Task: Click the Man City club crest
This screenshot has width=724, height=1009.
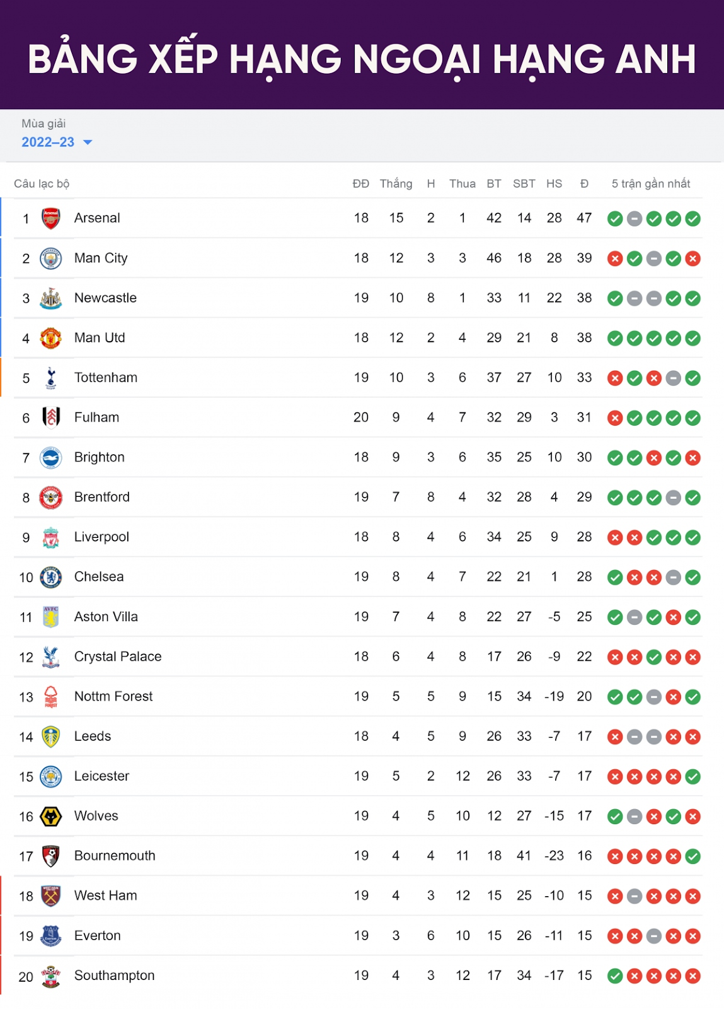Action: click(51, 259)
